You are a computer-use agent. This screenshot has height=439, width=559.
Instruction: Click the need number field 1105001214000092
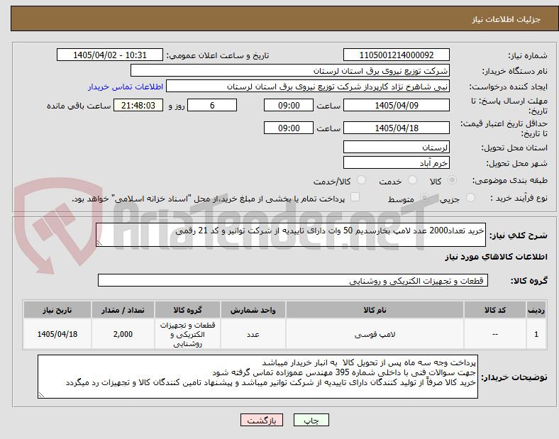[397, 55]
